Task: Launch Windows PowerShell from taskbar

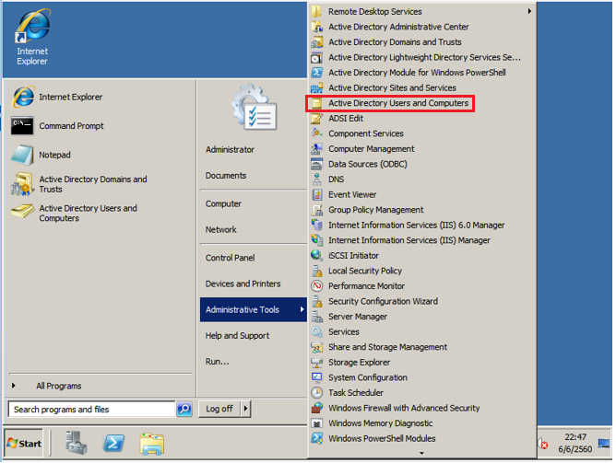Action: click(x=113, y=444)
